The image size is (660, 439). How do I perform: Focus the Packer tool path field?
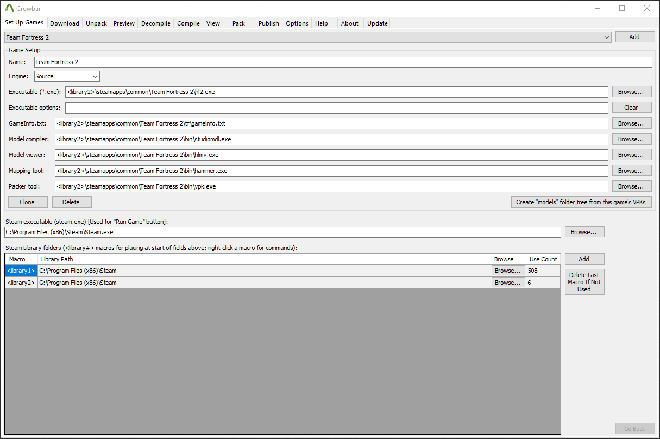[x=331, y=186]
